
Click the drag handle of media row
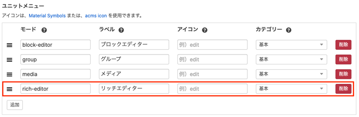click(x=10, y=74)
